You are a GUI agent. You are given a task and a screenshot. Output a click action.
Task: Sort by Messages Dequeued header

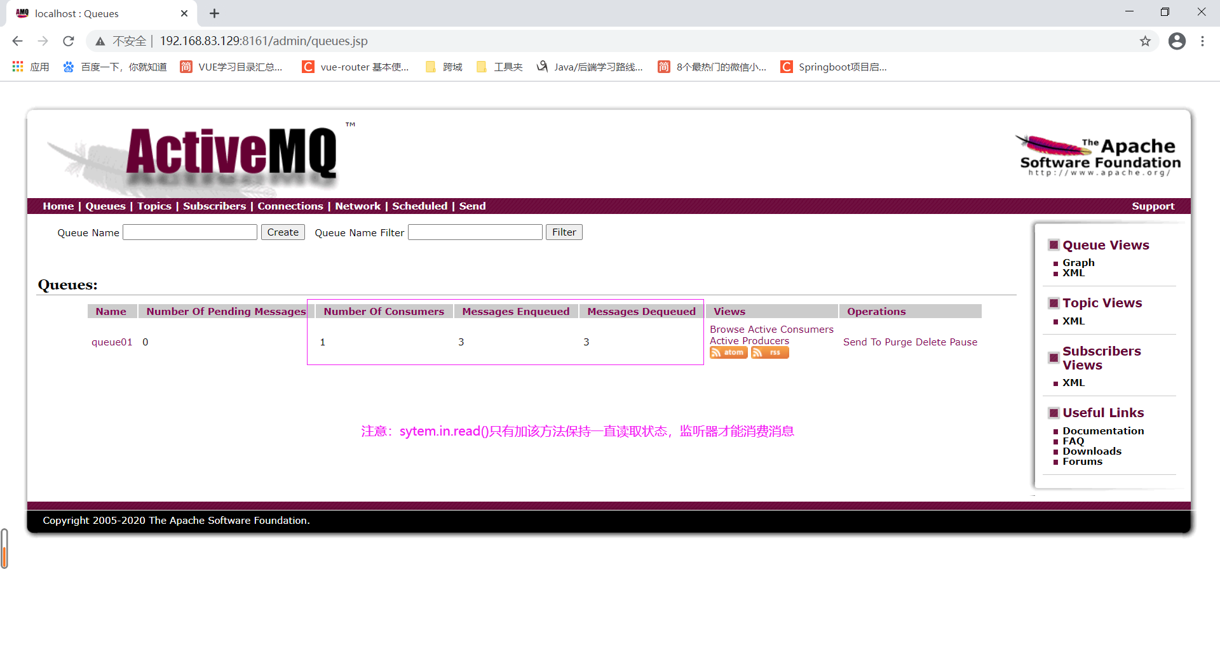pyautogui.click(x=641, y=312)
